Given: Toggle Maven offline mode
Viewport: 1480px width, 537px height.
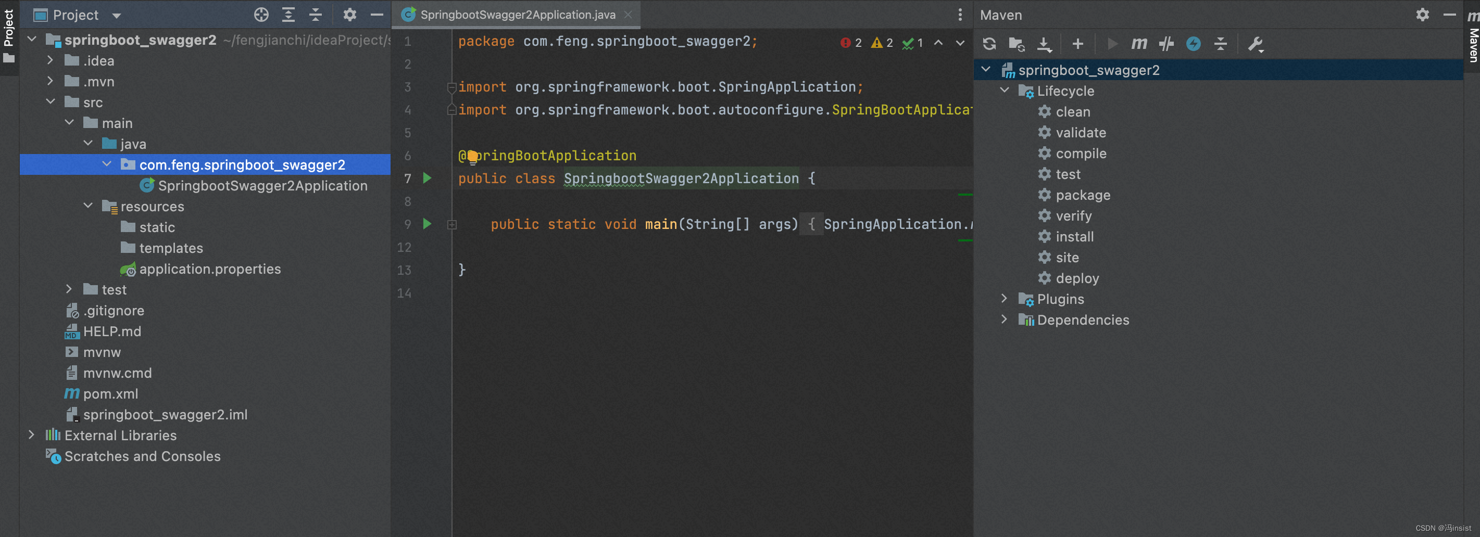Looking at the screenshot, I should (1193, 44).
